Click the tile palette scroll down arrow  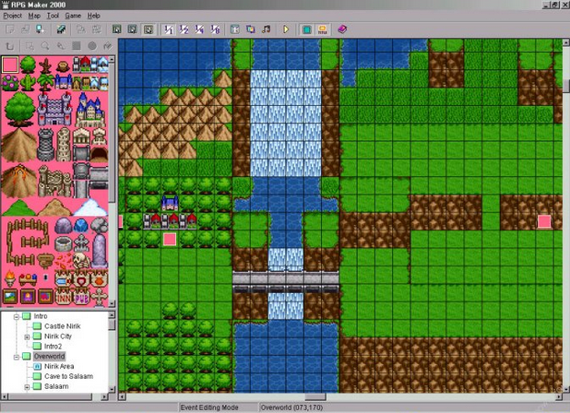(x=112, y=302)
